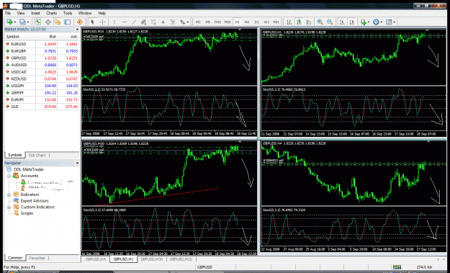The height and width of the screenshot is (273, 450).
Task: Select the Trendline drawing tool
Action: pyautogui.click(x=134, y=22)
